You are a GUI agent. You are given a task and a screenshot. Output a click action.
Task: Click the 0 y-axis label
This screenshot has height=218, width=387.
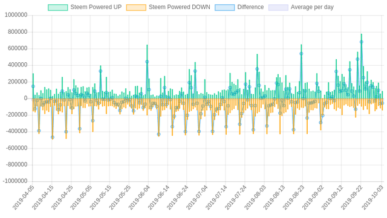(x=25, y=98)
